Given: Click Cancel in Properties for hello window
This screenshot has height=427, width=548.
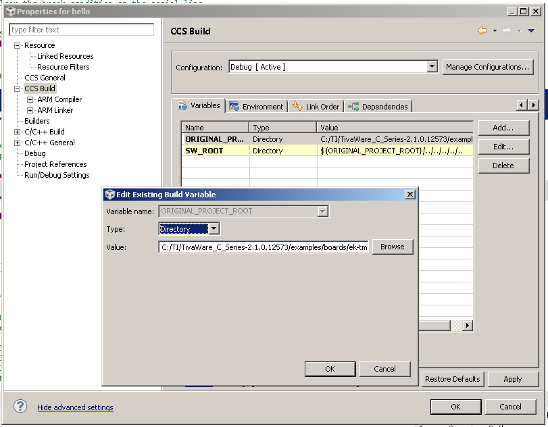Looking at the screenshot, I should (511, 407).
